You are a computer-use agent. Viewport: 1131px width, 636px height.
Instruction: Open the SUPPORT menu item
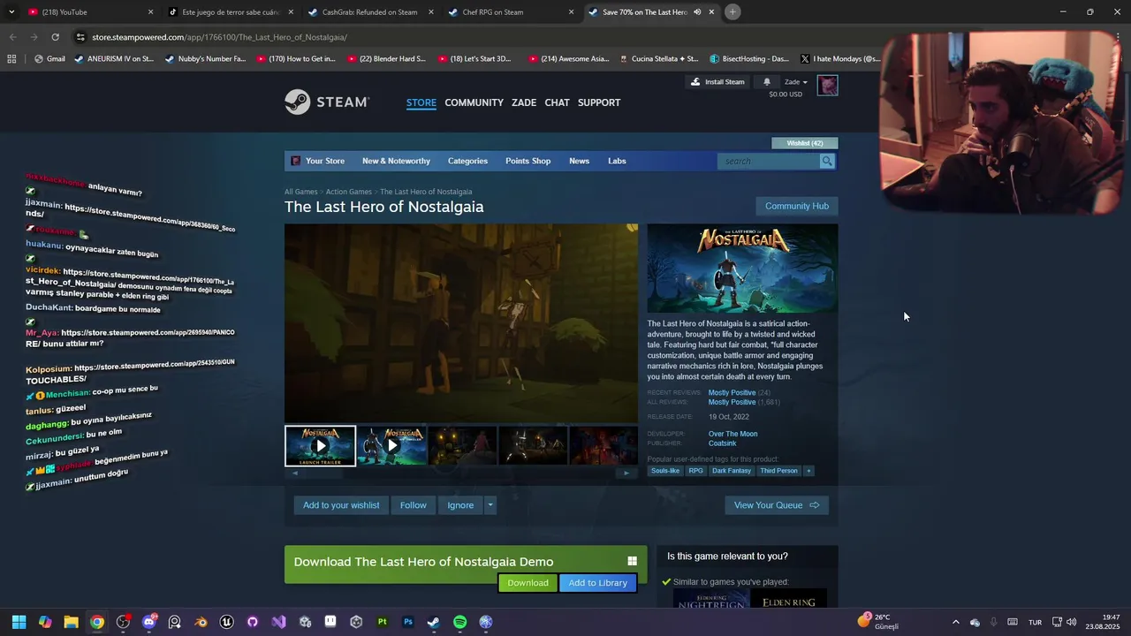[599, 102]
